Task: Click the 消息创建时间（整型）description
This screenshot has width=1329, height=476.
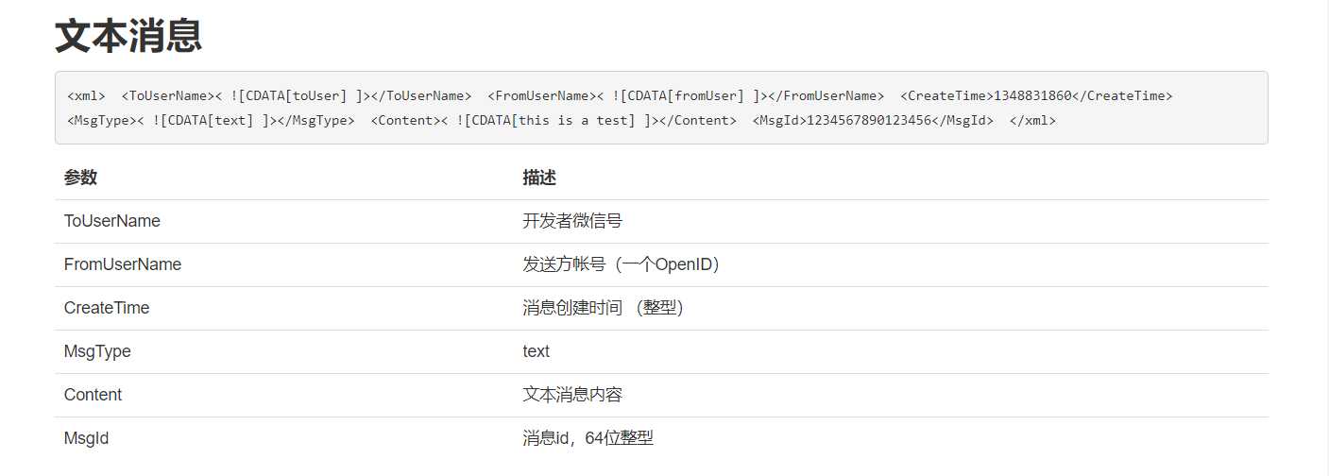Action: pos(603,308)
